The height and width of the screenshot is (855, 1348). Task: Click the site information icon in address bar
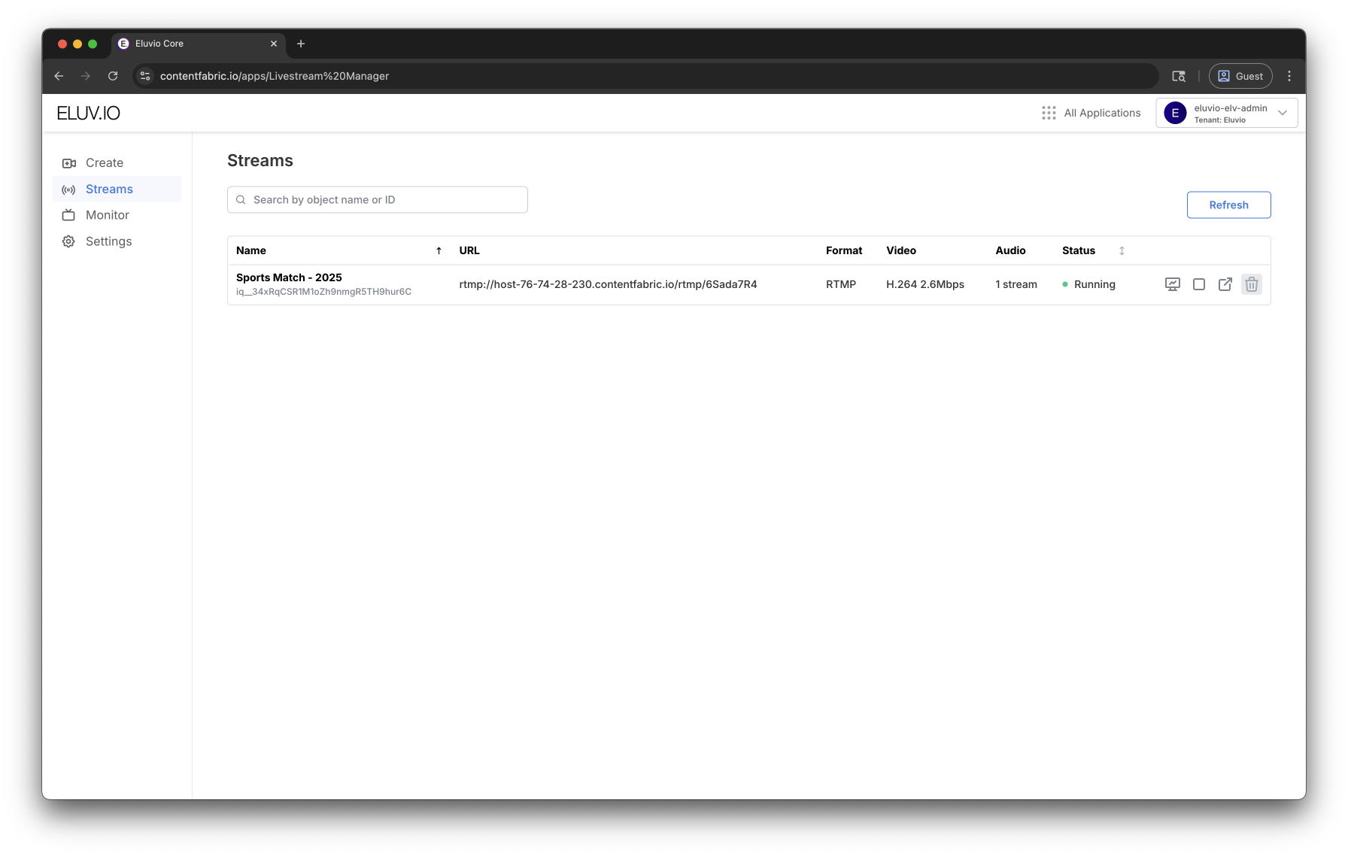pyautogui.click(x=146, y=76)
